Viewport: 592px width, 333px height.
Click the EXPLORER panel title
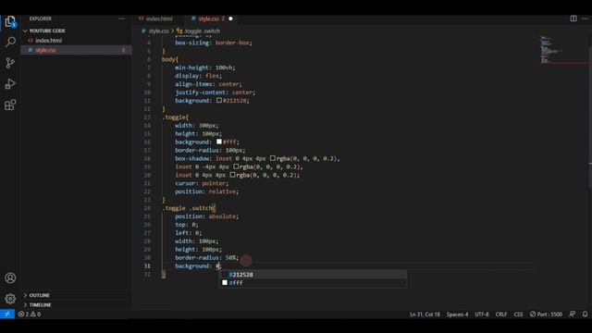coord(41,18)
